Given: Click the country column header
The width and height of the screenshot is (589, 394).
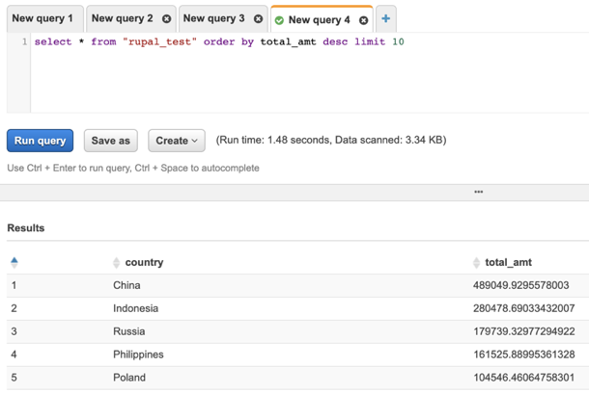Looking at the screenshot, I should click(144, 262).
